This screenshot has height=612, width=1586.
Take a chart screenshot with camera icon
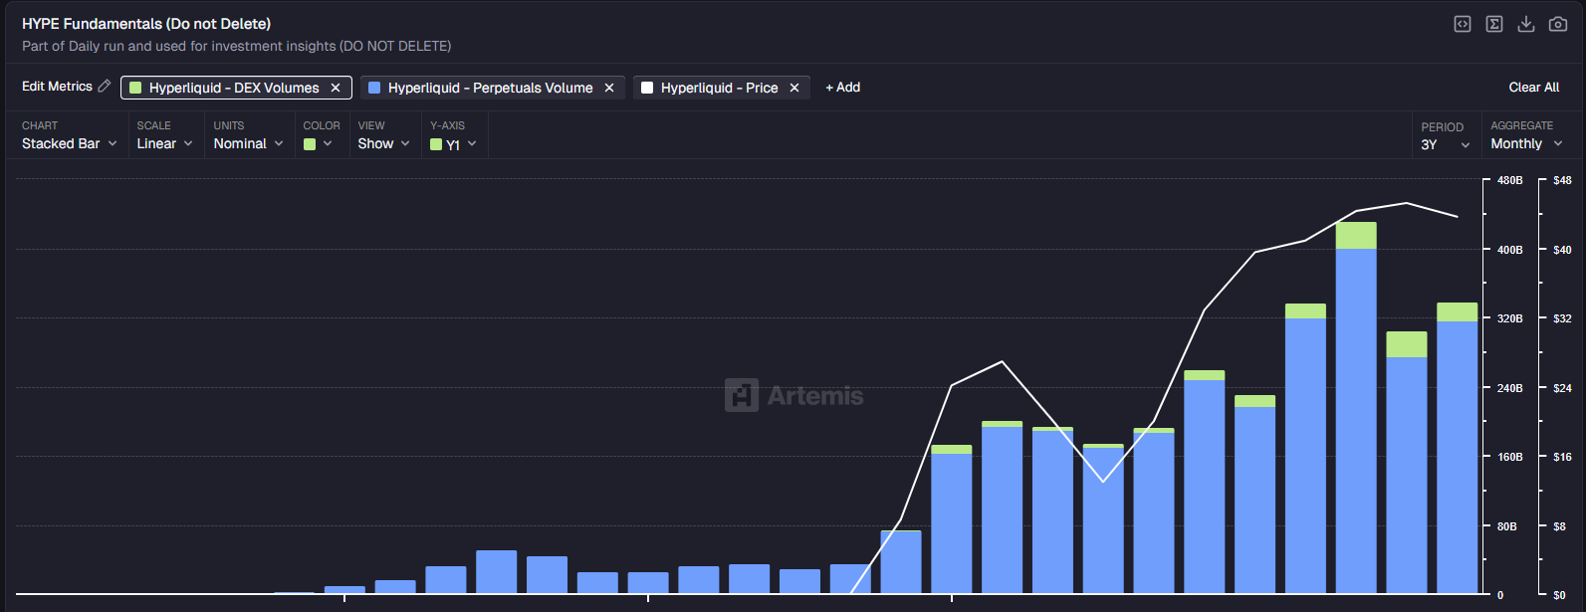coord(1557,24)
